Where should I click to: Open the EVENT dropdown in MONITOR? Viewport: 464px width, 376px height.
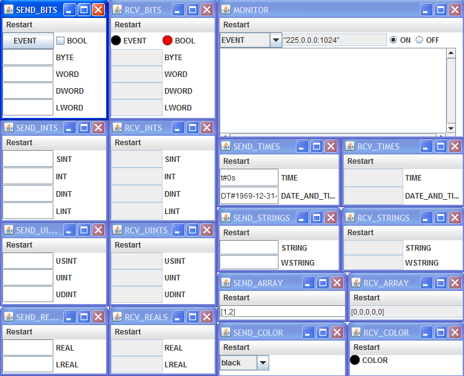pyautogui.click(x=275, y=40)
